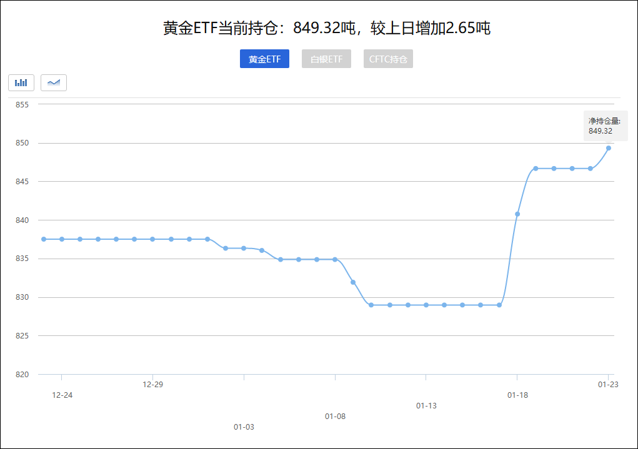
Task: Select the 黄金ETF tab
Action: pos(264,59)
